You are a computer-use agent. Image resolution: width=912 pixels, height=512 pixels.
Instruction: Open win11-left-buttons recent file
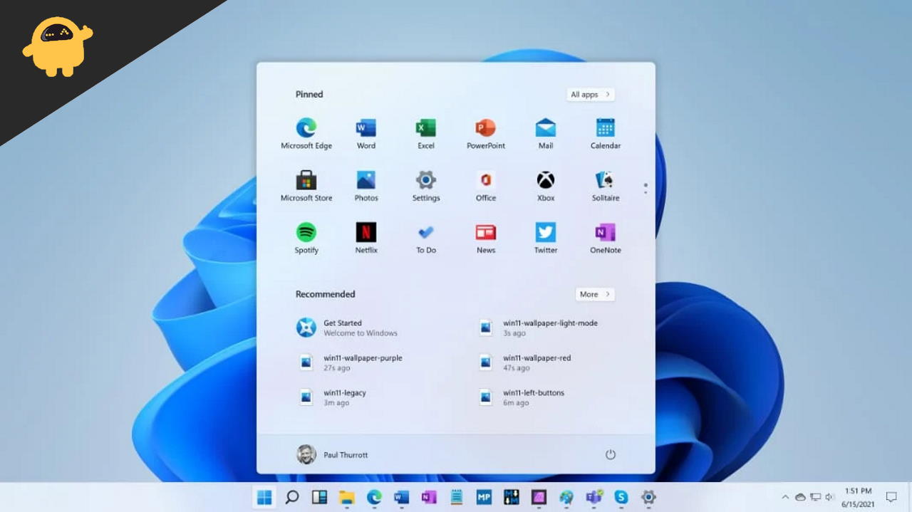coord(521,397)
